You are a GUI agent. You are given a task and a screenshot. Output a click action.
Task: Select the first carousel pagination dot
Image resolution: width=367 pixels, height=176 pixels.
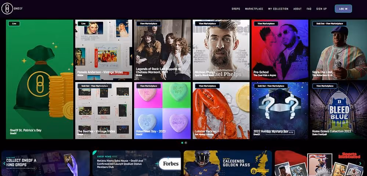tap(182, 143)
